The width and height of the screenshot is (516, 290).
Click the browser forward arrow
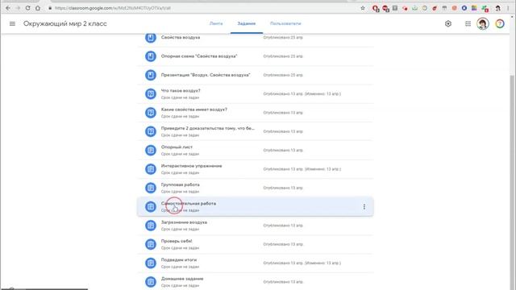[18, 8]
